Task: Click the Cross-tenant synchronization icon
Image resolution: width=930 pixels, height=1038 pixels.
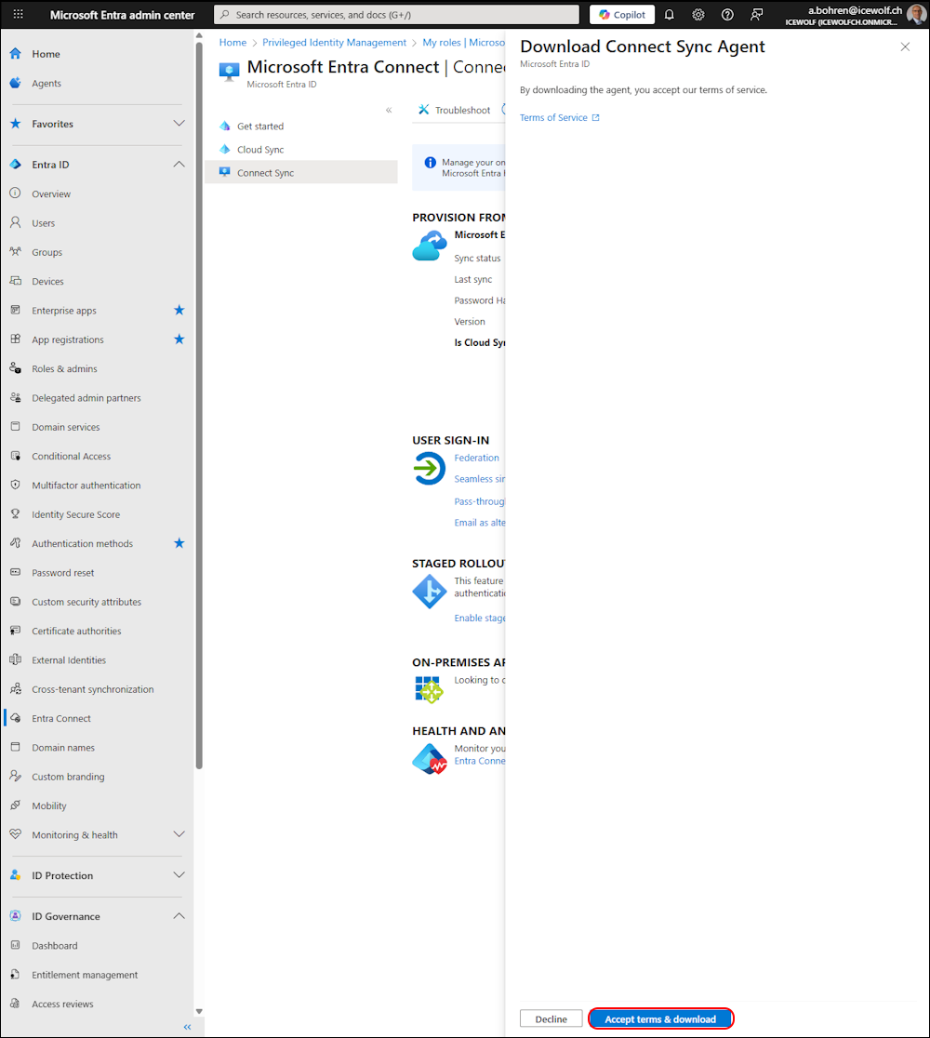Action: click(x=16, y=689)
